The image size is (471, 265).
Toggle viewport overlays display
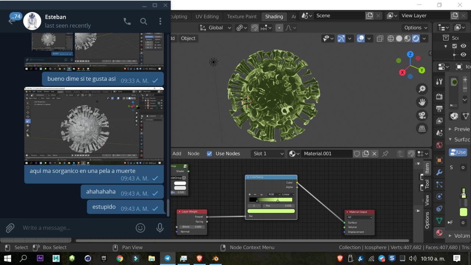361,39
